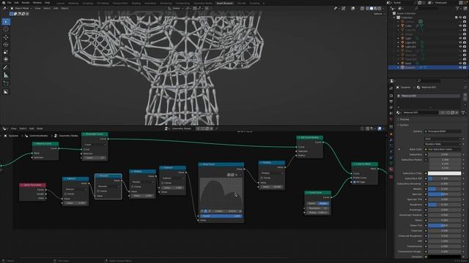Select the Rotate tool
The height and width of the screenshot is (263, 469).
(6, 45)
